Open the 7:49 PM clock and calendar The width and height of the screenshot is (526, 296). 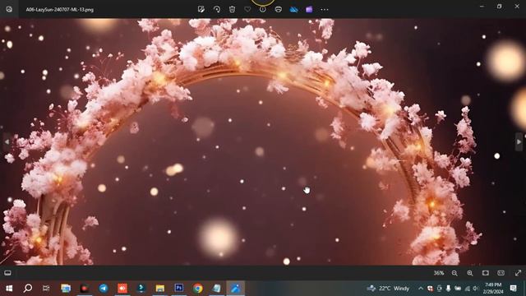pos(493,288)
